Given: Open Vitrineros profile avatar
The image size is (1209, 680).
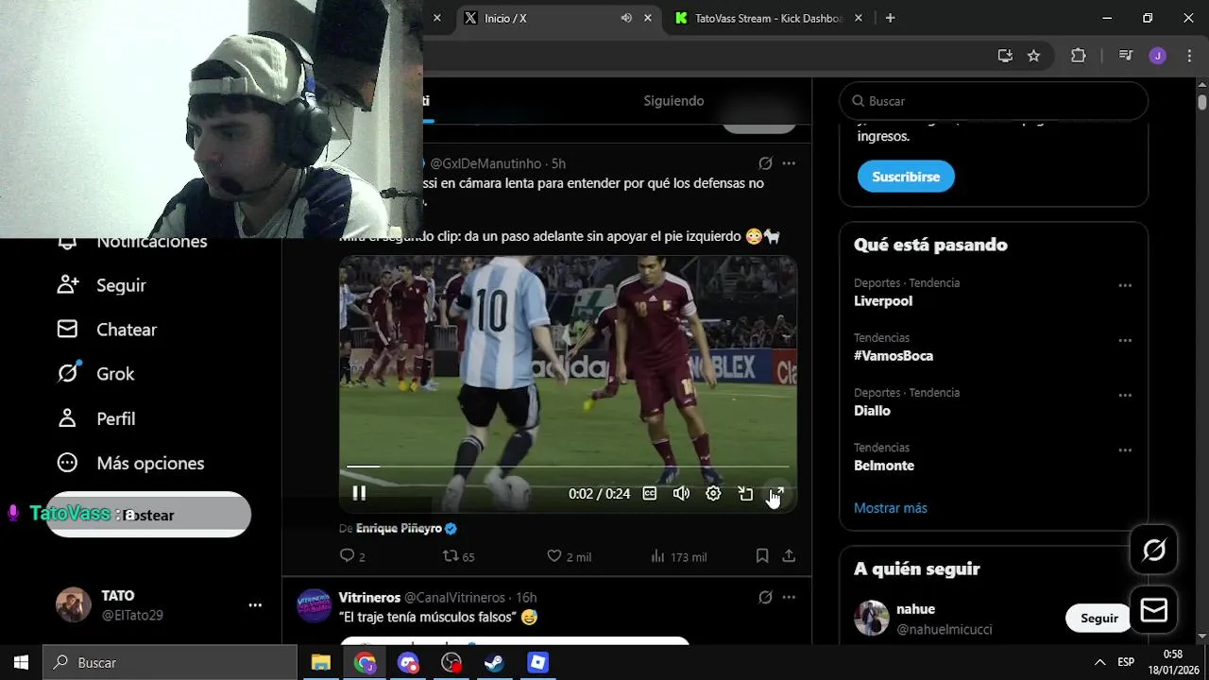Looking at the screenshot, I should (x=314, y=605).
